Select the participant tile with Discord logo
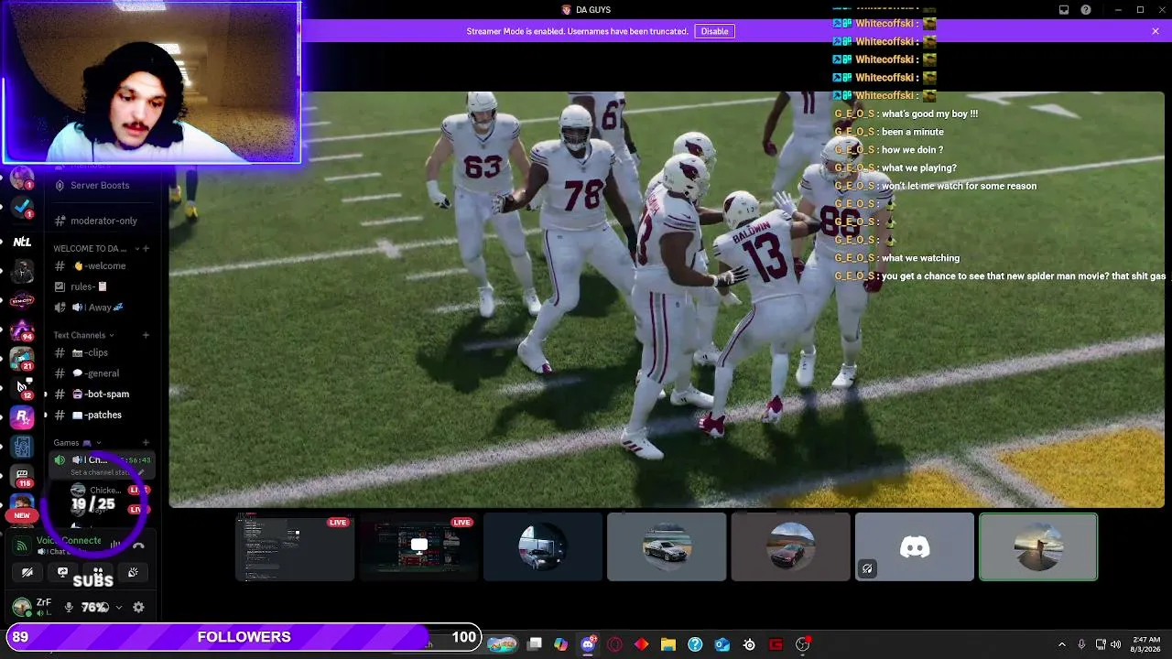 [x=914, y=547]
